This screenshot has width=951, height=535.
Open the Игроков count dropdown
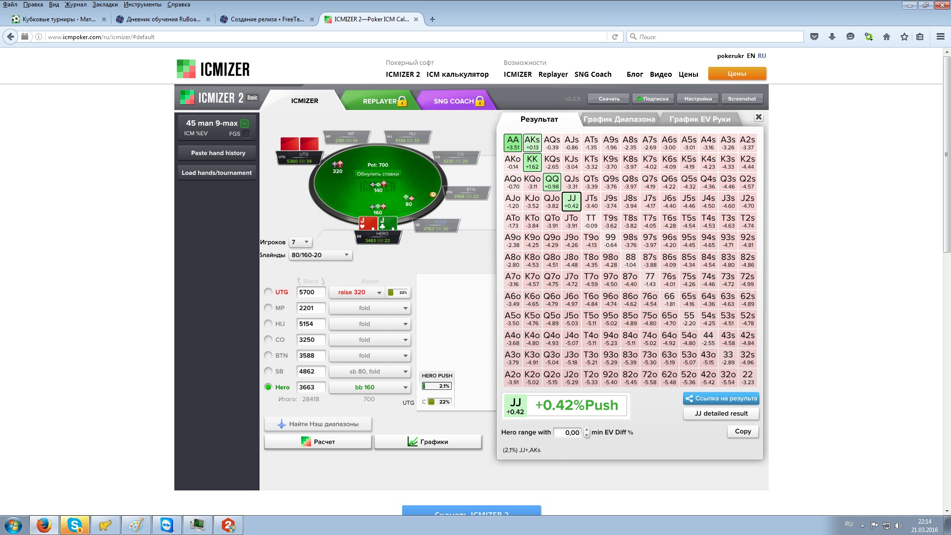[301, 242]
